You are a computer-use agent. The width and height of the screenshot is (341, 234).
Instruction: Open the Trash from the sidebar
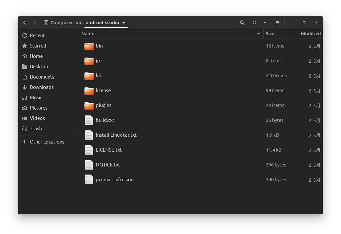tap(36, 128)
